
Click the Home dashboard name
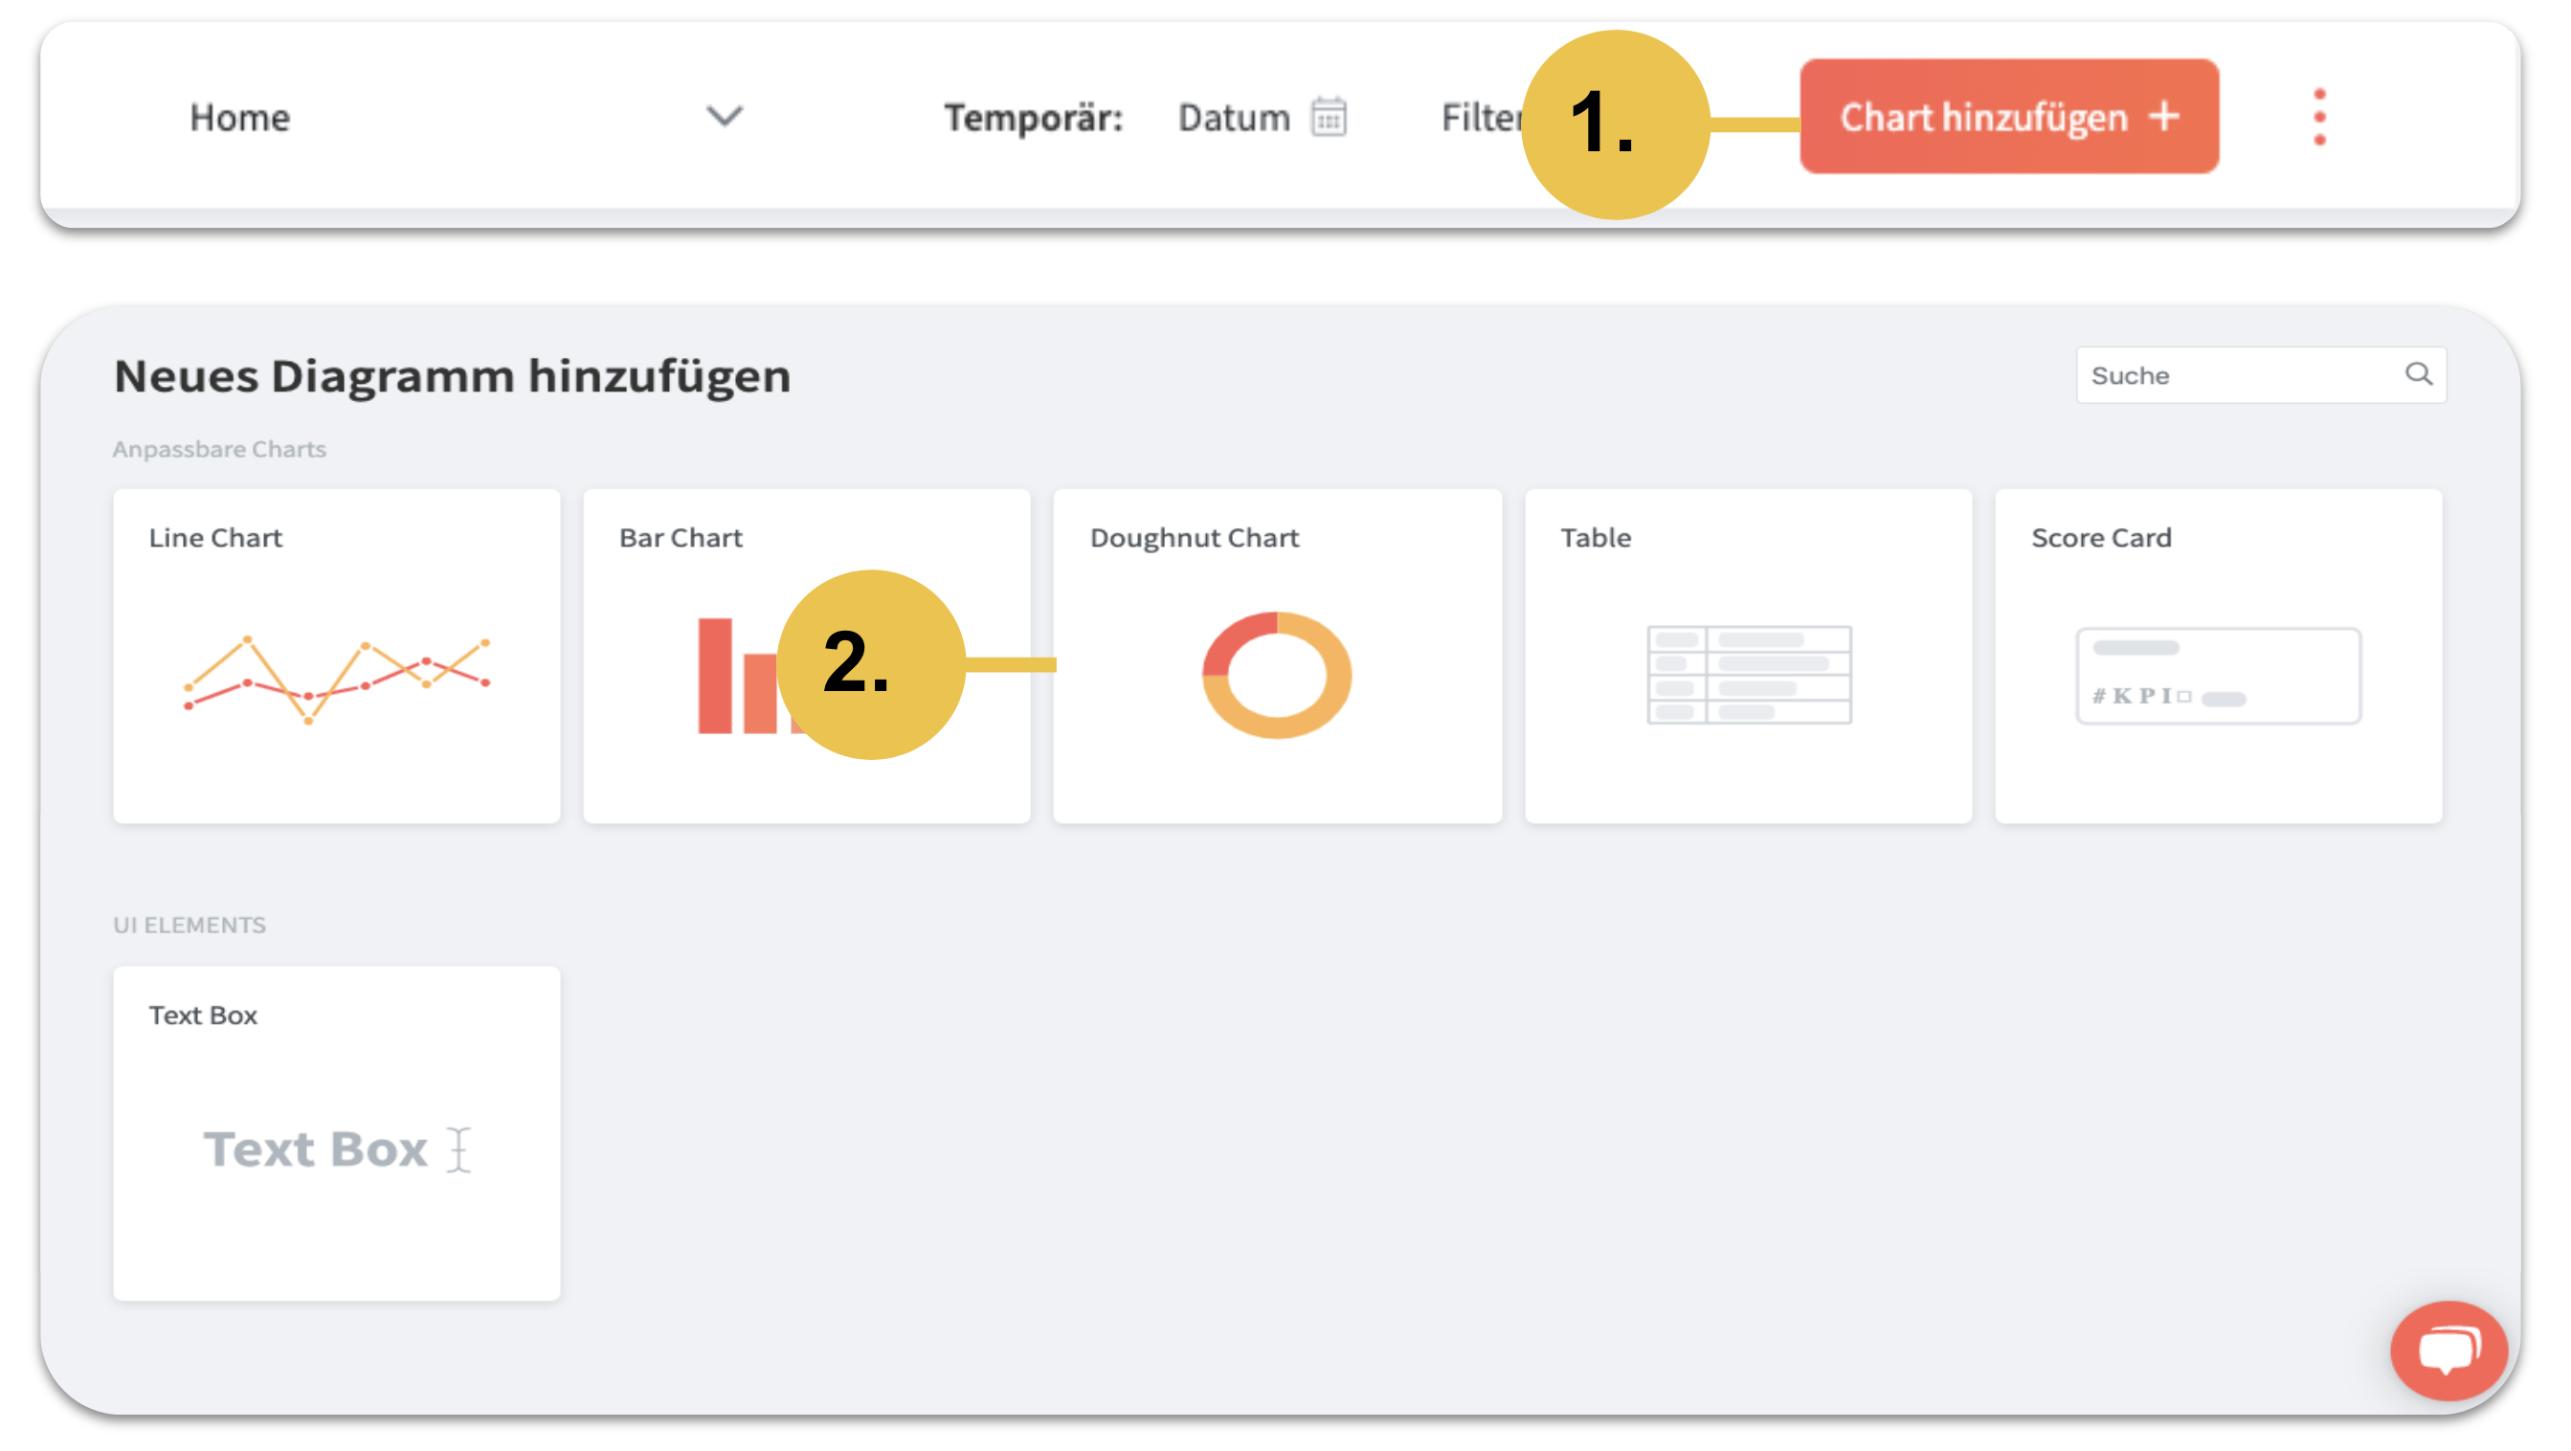coord(240,118)
